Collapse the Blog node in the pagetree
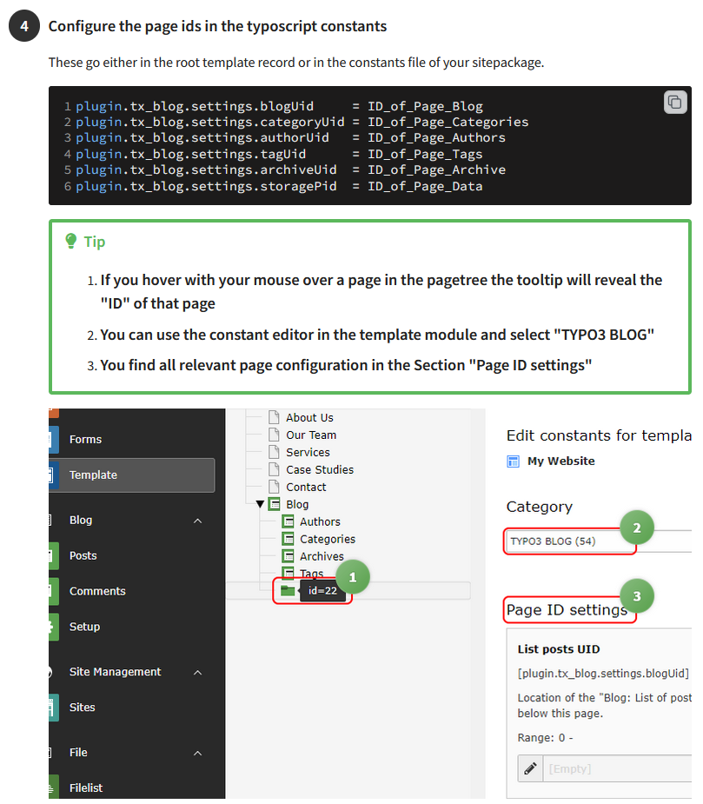Viewport: 703px width, 804px height. tap(260, 504)
